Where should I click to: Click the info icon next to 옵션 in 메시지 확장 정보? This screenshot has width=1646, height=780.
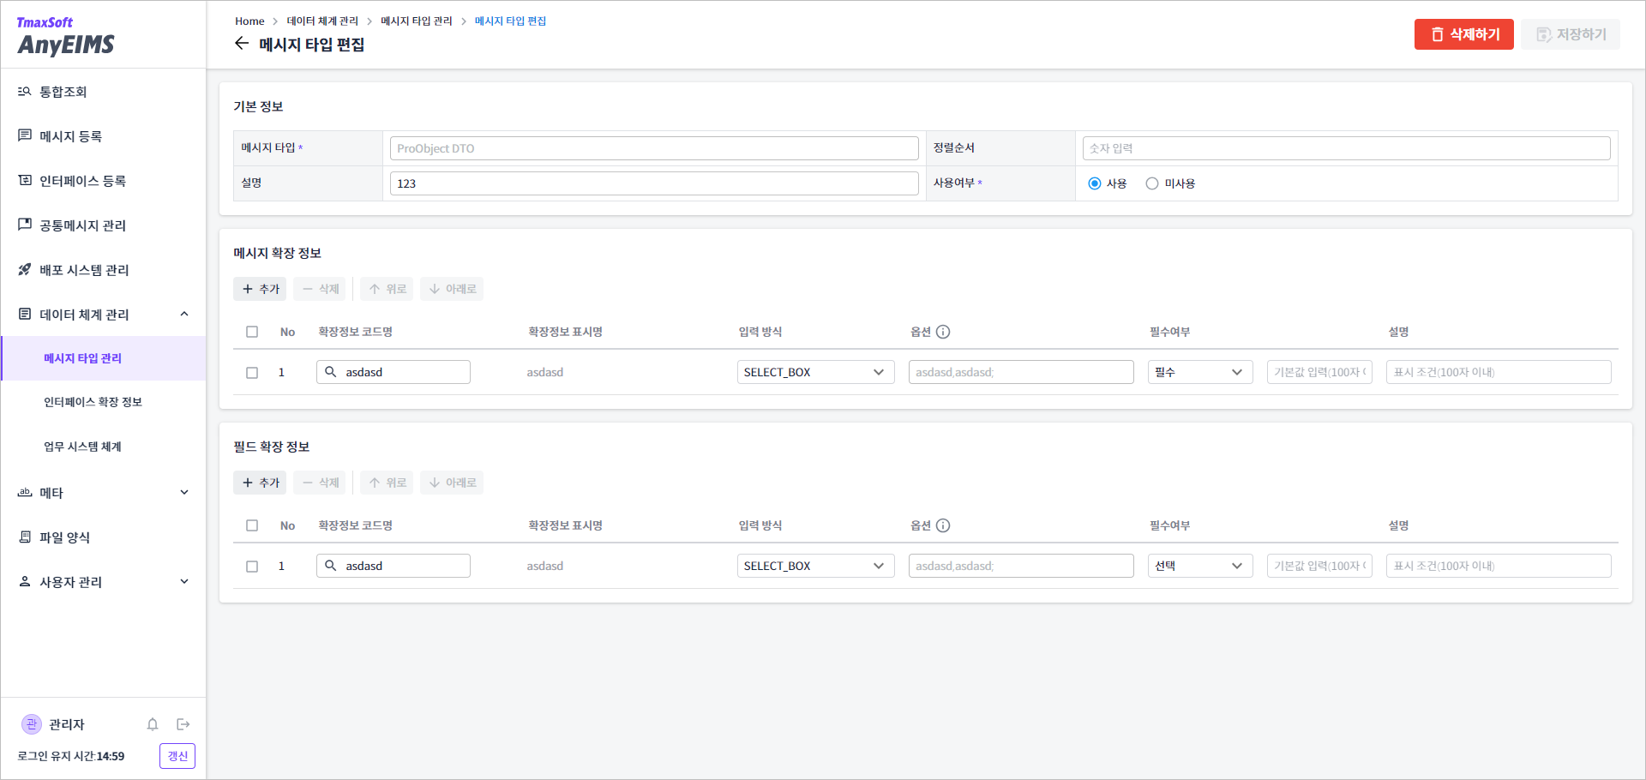click(943, 332)
